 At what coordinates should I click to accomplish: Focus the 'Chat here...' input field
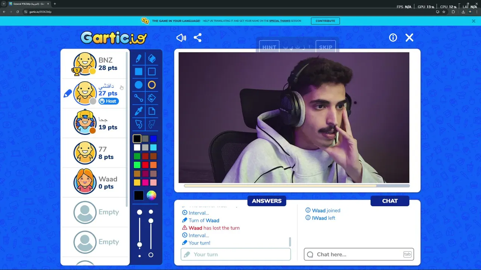point(359,254)
